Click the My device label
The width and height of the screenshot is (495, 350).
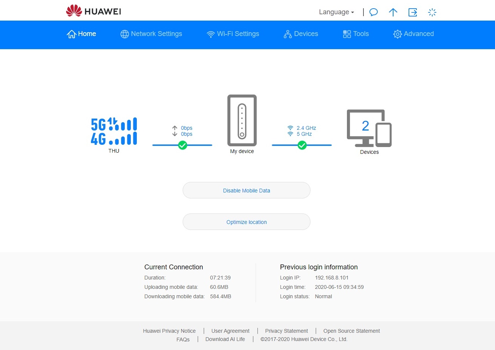click(242, 151)
